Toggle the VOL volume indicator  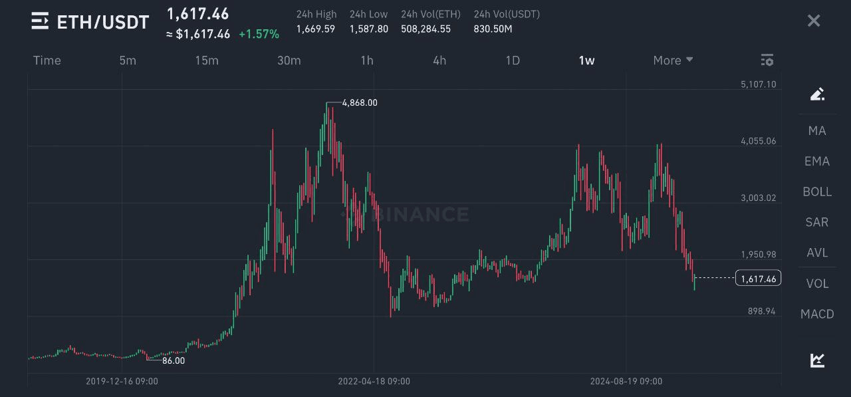817,283
